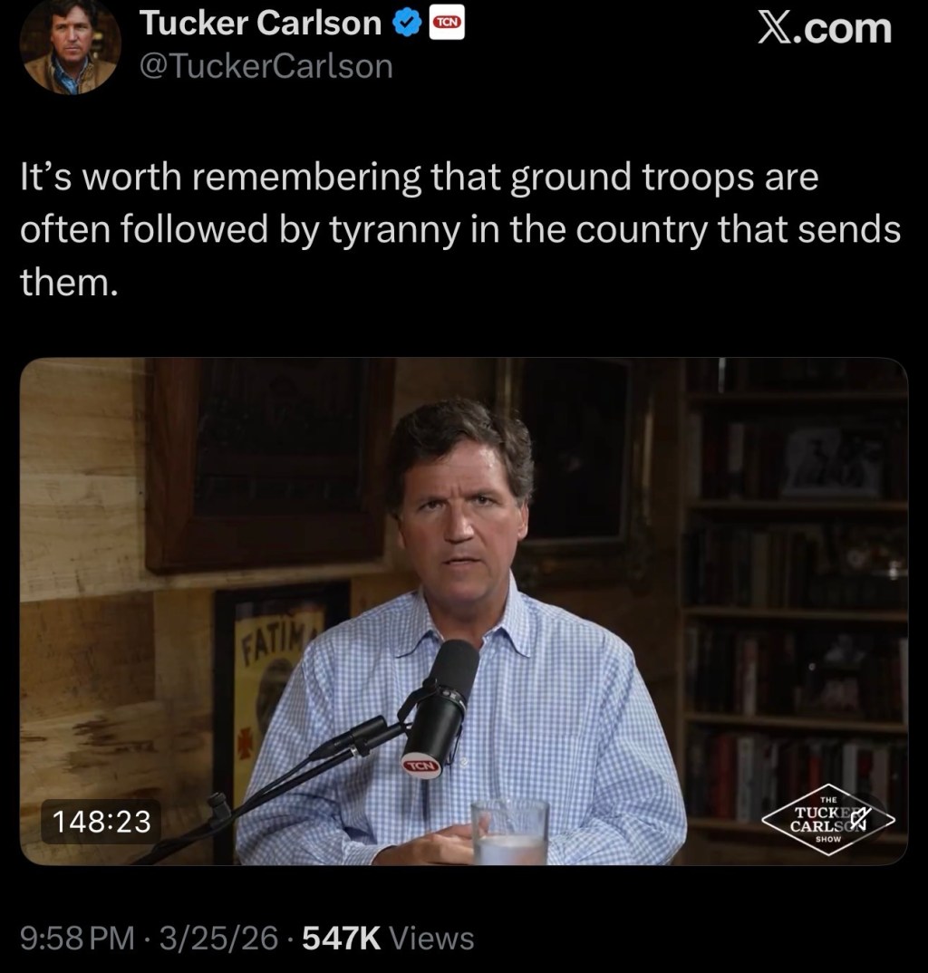Open the 547K Views count
The width and height of the screenshot is (928, 973).
tap(388, 938)
